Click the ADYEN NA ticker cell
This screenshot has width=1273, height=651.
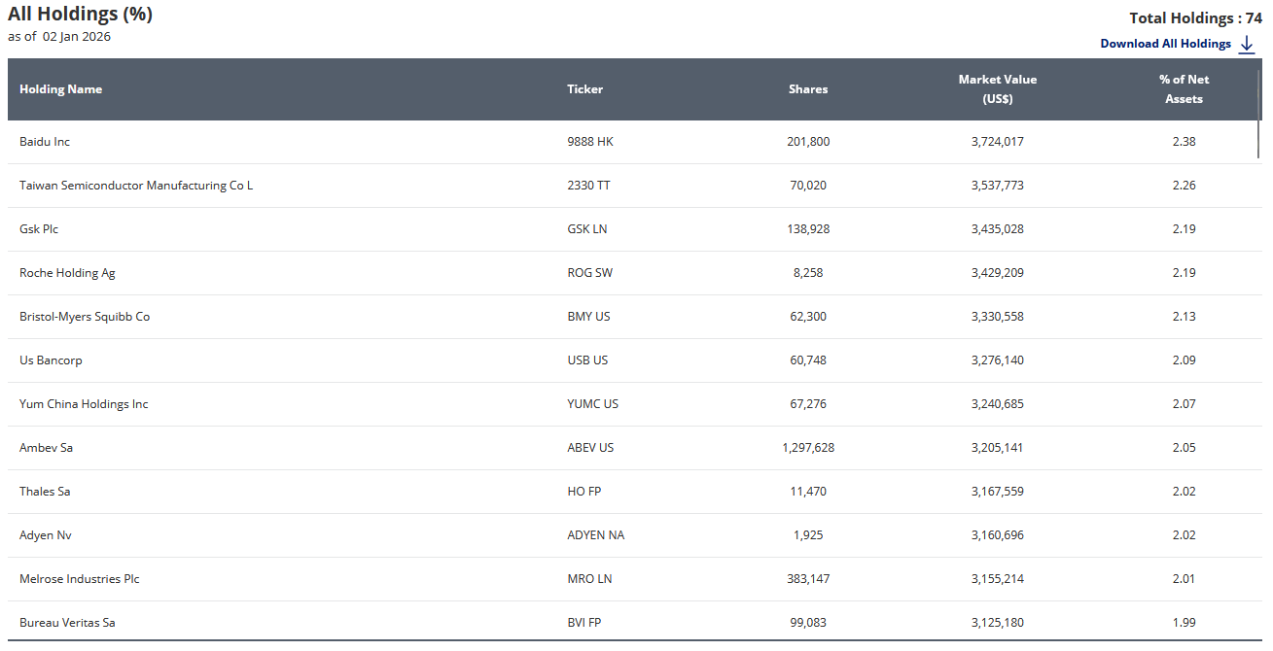tap(596, 535)
